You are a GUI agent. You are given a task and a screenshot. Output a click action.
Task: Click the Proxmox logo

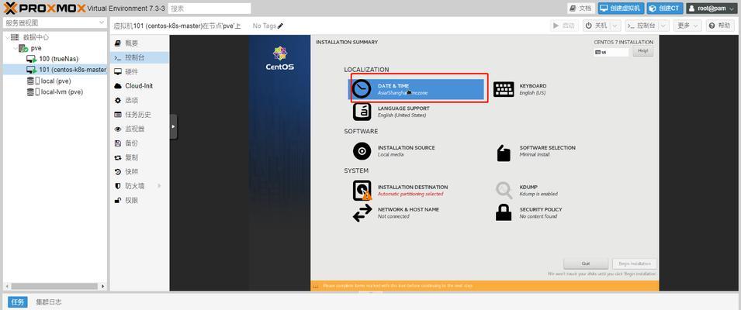click(x=45, y=8)
